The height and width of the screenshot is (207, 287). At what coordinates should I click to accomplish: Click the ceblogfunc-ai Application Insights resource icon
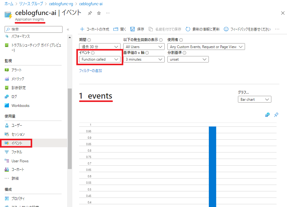tap(8, 15)
